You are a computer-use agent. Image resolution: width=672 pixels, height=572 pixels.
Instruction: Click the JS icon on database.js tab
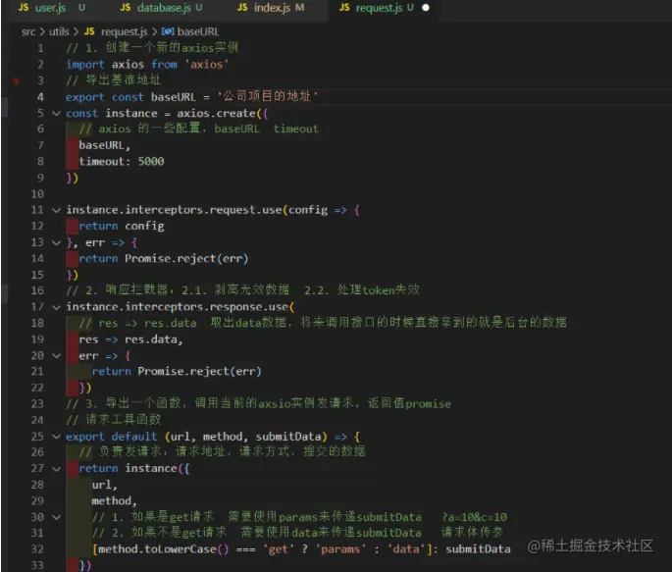coord(126,7)
